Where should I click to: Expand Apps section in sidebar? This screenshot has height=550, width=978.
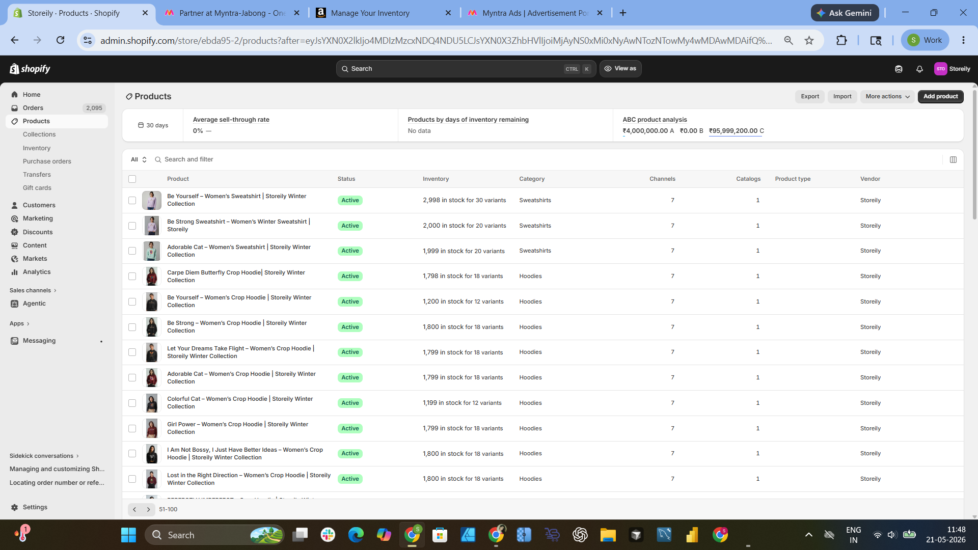coord(19,324)
